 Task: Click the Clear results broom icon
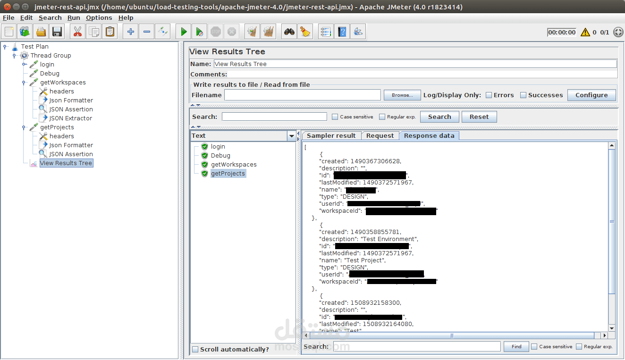click(253, 32)
